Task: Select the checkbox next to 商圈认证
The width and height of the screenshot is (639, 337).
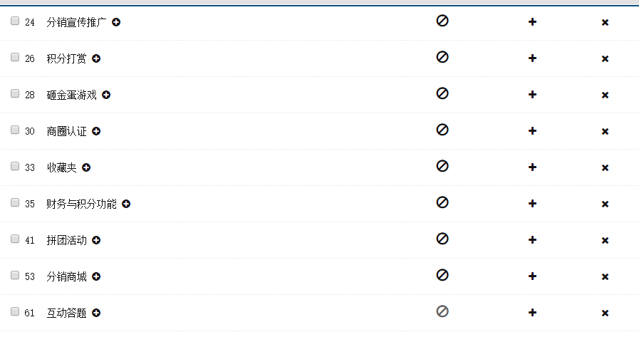Action: (x=15, y=130)
